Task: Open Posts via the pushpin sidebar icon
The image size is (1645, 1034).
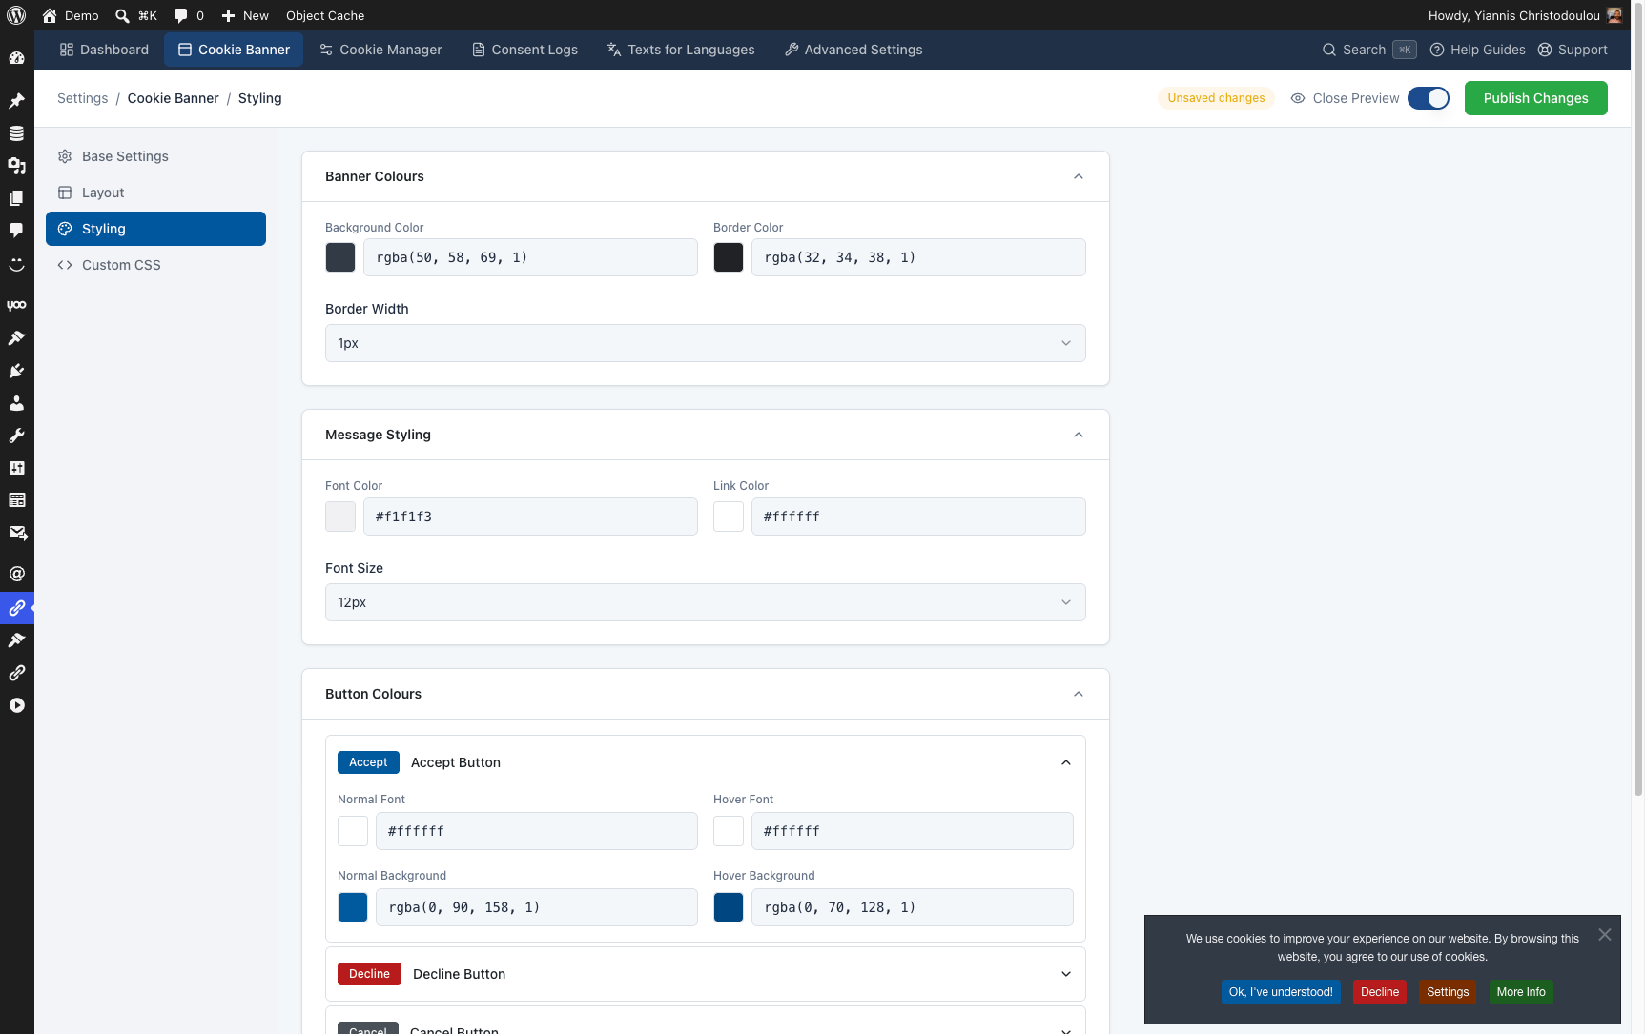Action: [x=16, y=100]
